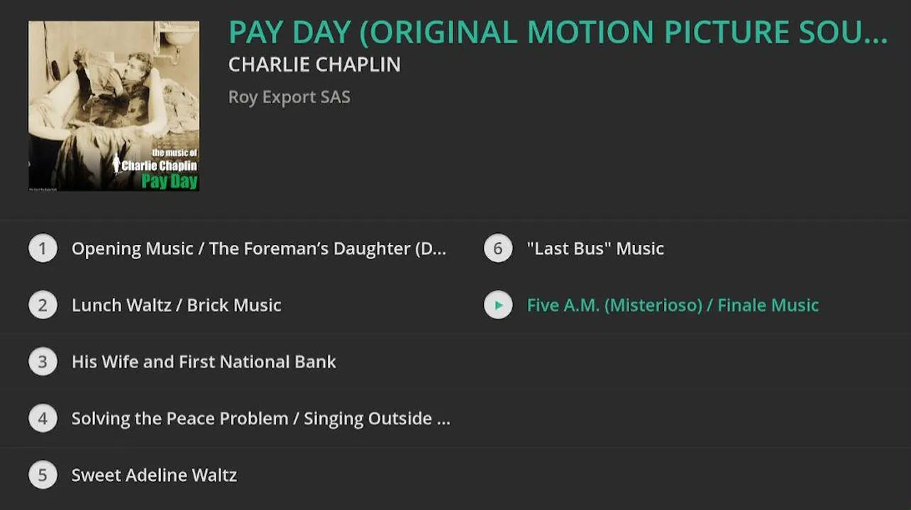Screen dimensions: 911x510
Task: Play Solving the Peace Problem track
Action: [x=260, y=419]
